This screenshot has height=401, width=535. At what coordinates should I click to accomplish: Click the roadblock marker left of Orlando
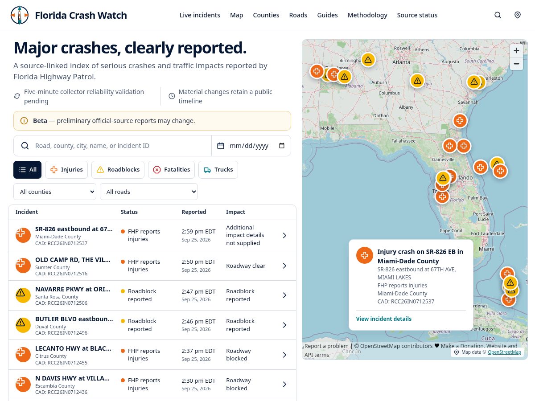click(x=442, y=178)
